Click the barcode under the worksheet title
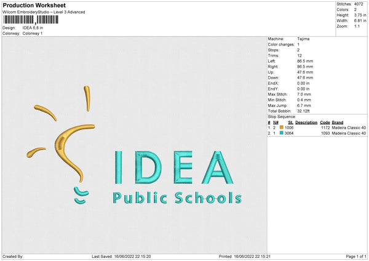 tap(31, 20)
